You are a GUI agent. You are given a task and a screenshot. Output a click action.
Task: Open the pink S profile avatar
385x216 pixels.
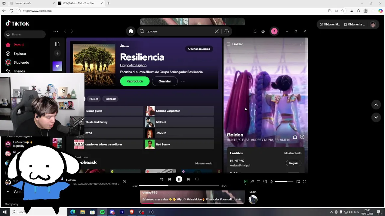[x=274, y=31]
